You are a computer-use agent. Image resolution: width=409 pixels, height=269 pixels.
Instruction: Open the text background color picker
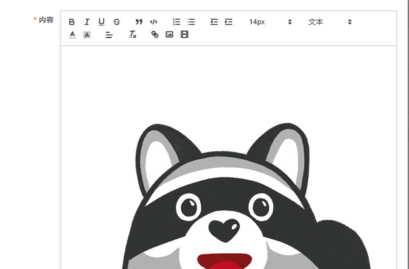87,34
